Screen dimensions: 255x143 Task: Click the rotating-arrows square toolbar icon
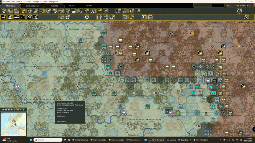pos(55,11)
